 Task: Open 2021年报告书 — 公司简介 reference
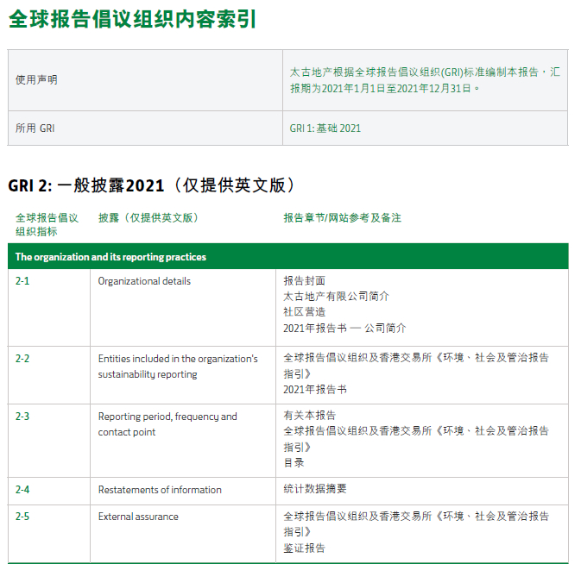344,328
